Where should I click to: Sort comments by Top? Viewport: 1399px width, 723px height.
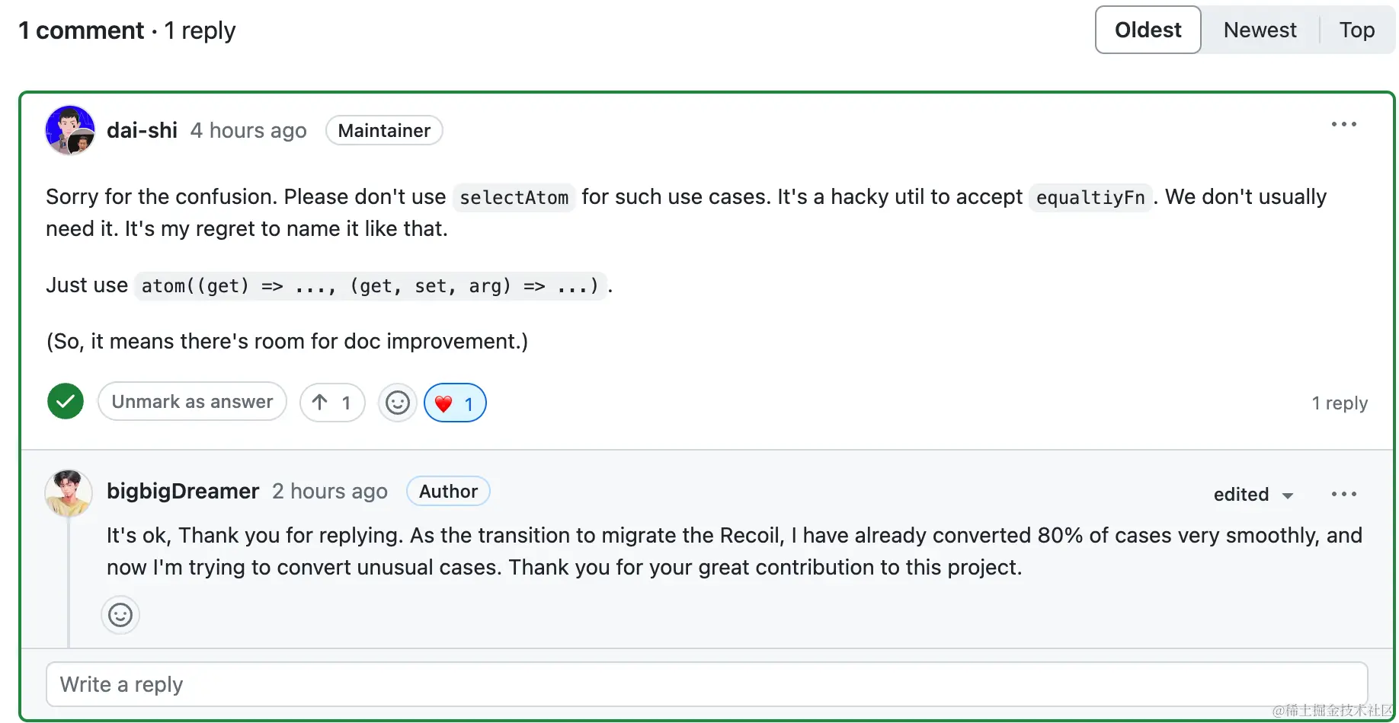(x=1357, y=30)
